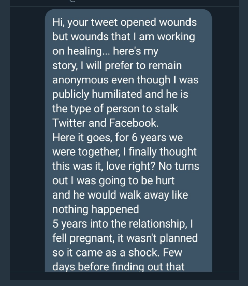Click the word "Twitter" in the message
Screen dimensions: 248x286
69,123
